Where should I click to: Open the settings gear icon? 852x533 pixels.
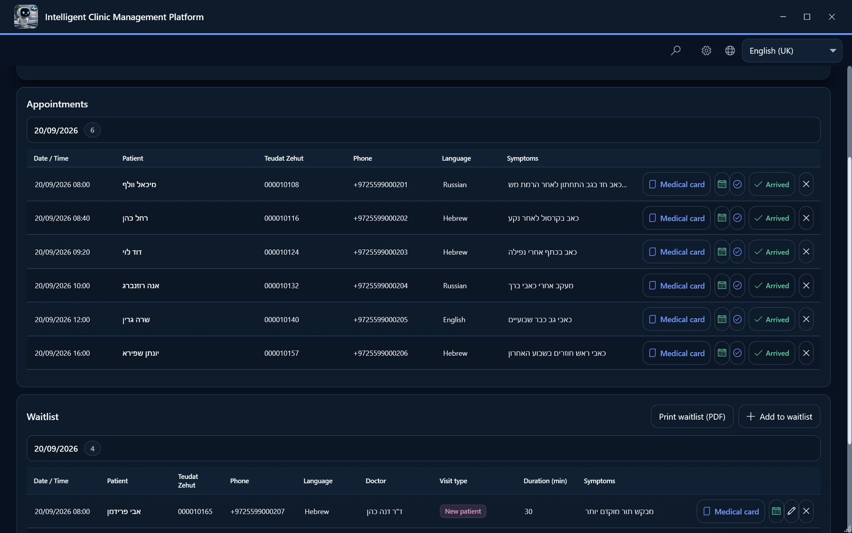(x=706, y=51)
